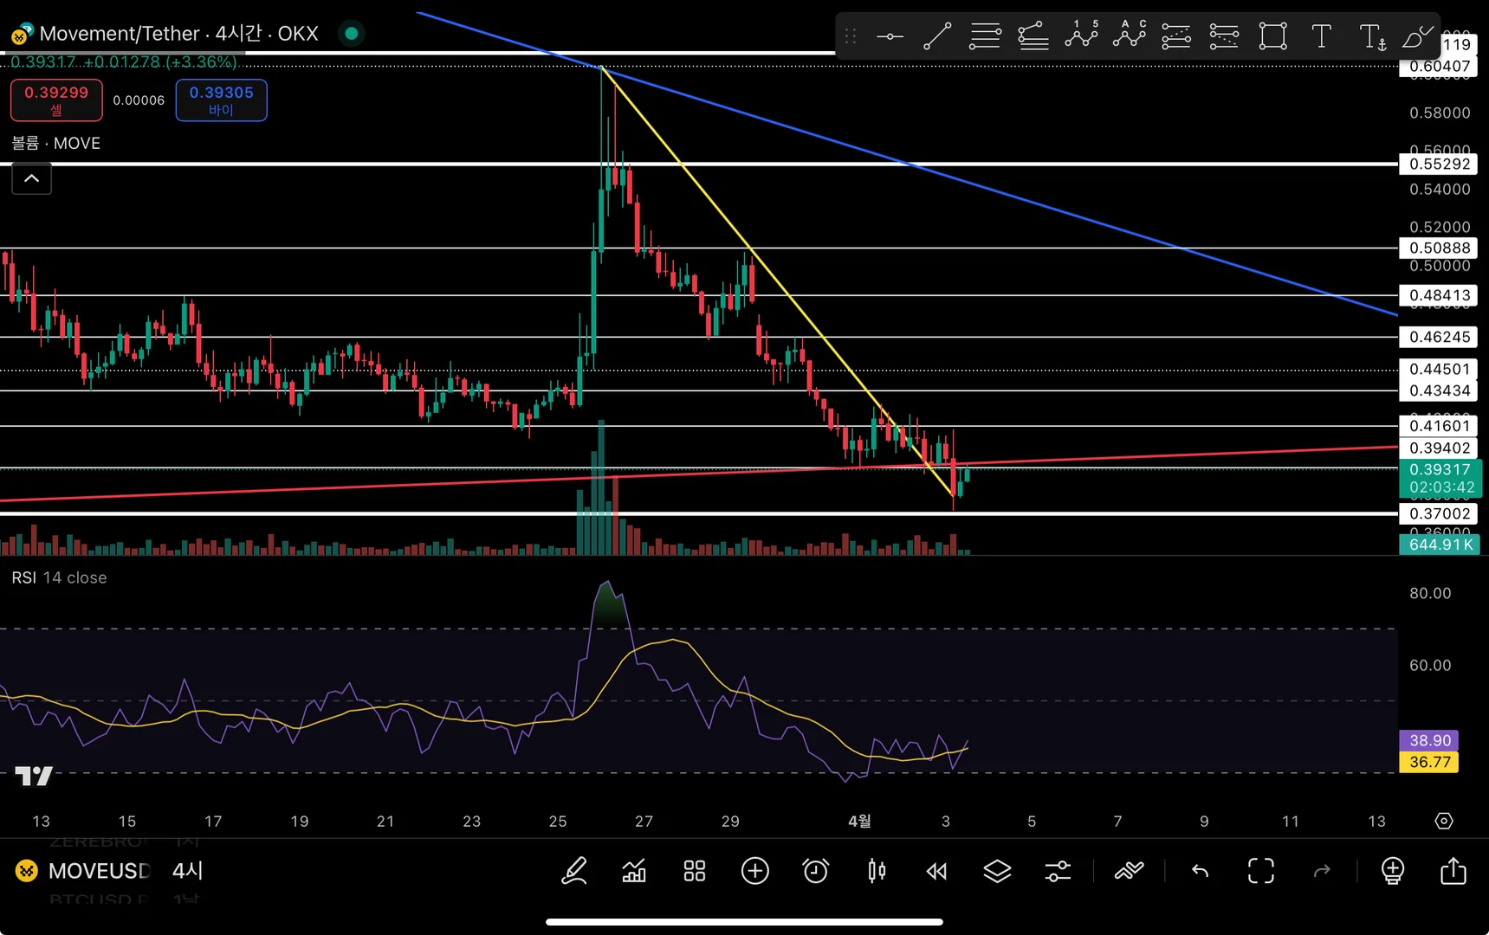Select the ABC correction wave tool
This screenshot has height=935, width=1489.
tap(1130, 35)
